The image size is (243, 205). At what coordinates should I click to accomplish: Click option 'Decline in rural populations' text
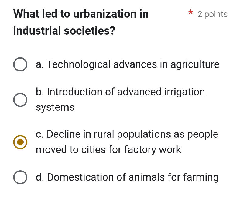point(127,134)
